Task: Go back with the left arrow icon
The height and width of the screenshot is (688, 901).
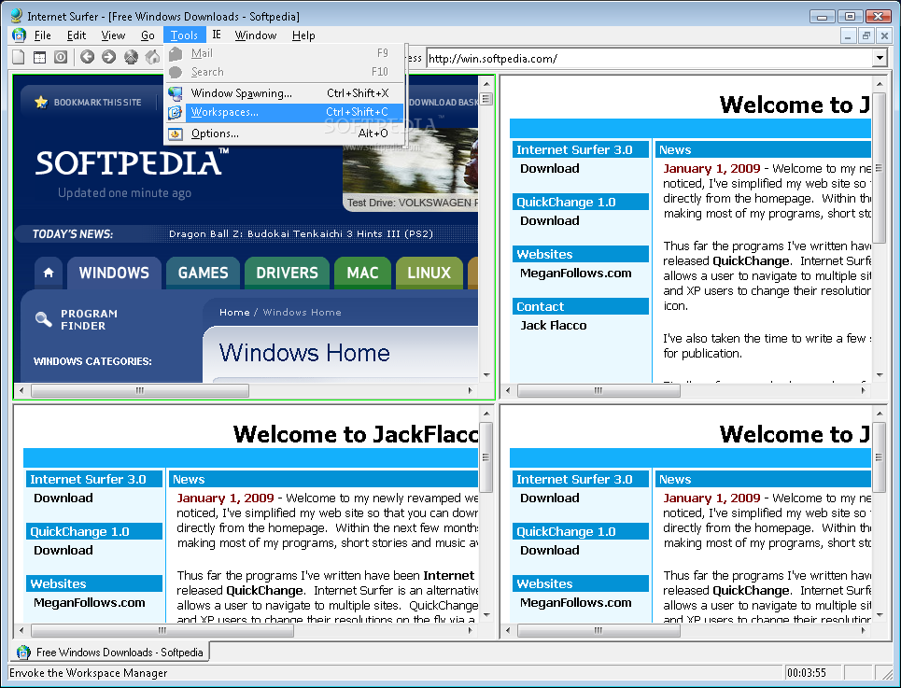Action: click(x=88, y=57)
